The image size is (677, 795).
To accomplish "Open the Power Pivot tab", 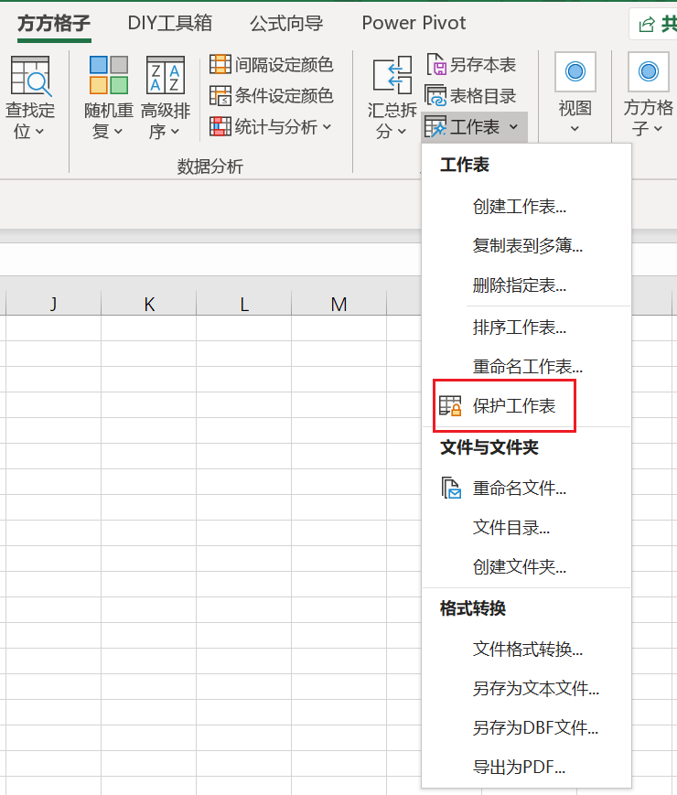I will (x=414, y=23).
